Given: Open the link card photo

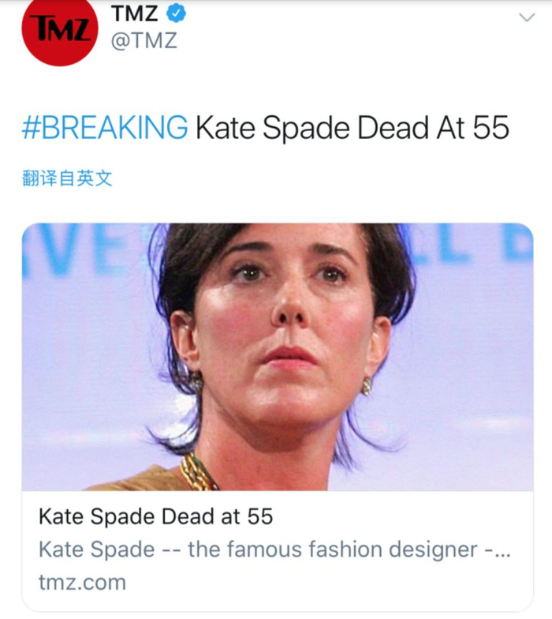Looking at the screenshot, I should [277, 356].
